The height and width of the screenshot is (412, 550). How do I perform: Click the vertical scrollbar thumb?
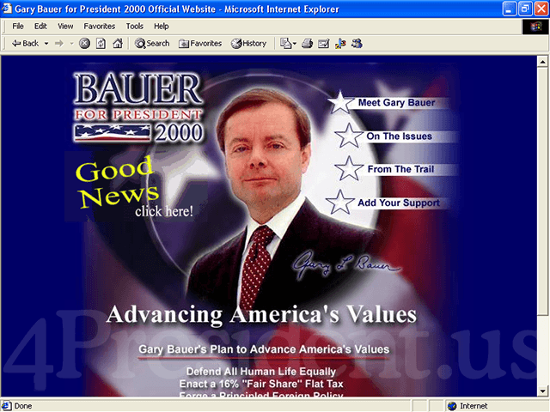tap(542, 191)
